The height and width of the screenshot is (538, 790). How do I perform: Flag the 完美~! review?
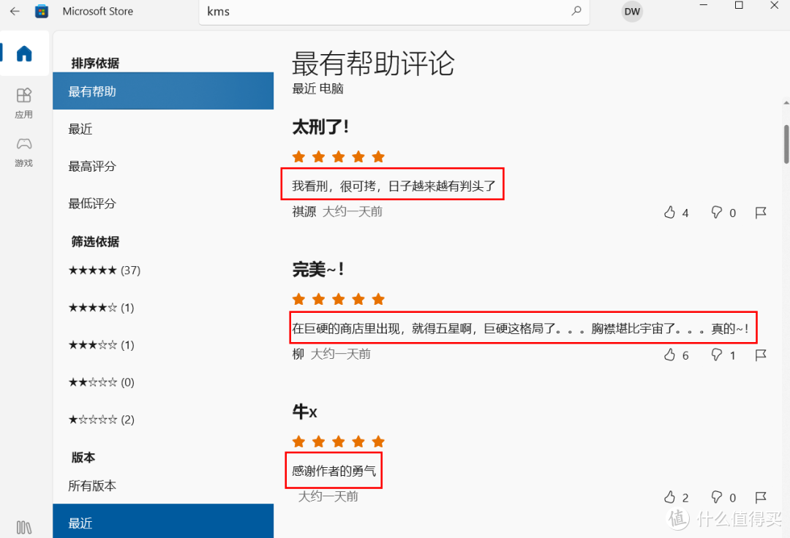(761, 355)
